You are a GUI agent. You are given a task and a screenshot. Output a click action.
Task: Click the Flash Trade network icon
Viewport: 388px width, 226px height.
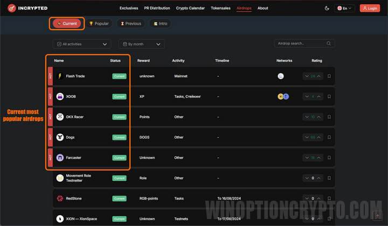coord(281,76)
